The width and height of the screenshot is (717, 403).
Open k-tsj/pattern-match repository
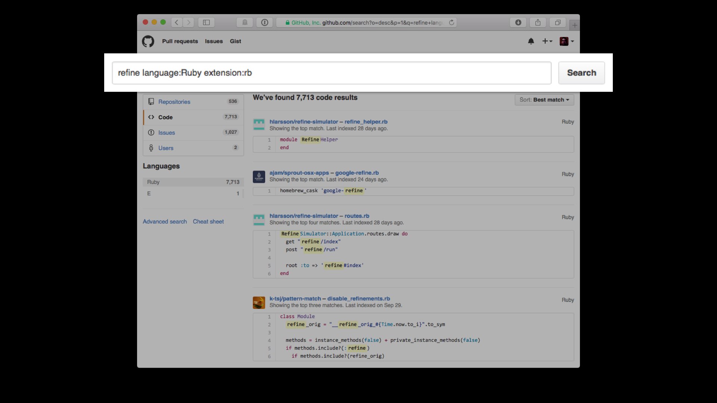coord(295,299)
